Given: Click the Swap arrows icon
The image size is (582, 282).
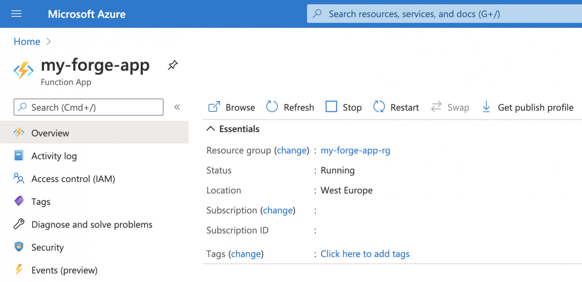Looking at the screenshot, I should (436, 107).
